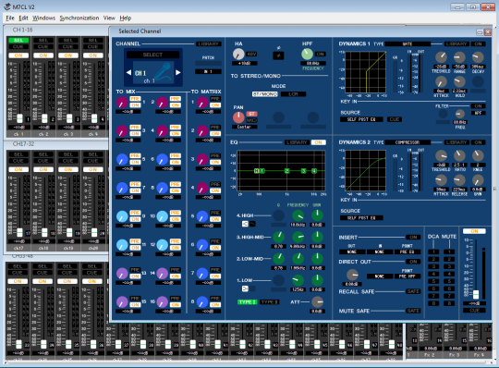499x368 pixels.
Task: Toggle Dynamics 1 ON button
Action: 478,44
